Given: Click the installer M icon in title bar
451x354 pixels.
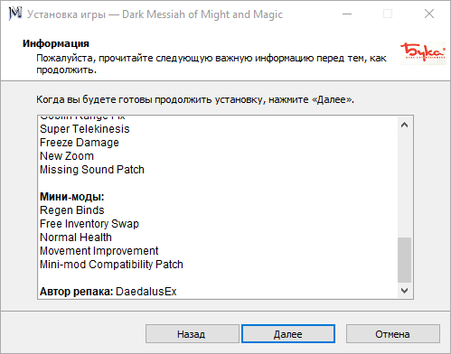Looking at the screenshot, I should tap(15, 14).
